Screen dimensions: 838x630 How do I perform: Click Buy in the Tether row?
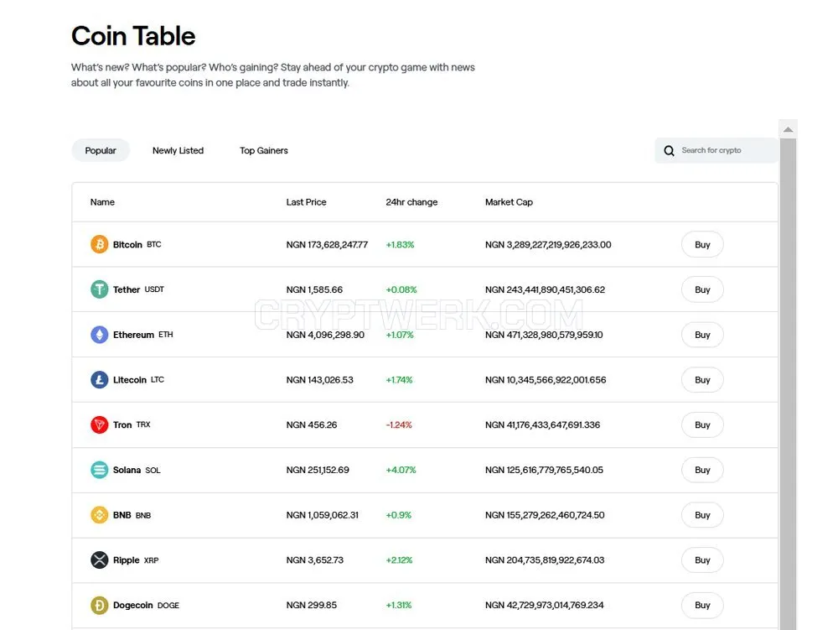point(702,289)
